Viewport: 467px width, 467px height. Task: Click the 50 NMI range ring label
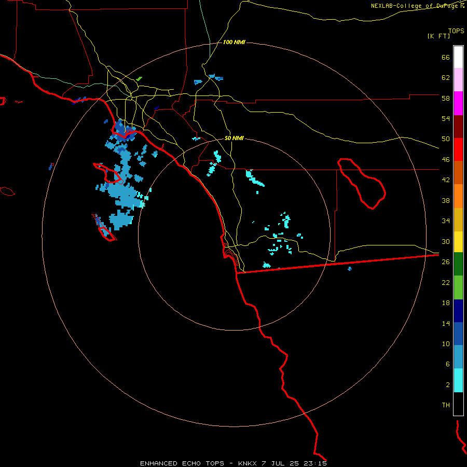coord(234,138)
